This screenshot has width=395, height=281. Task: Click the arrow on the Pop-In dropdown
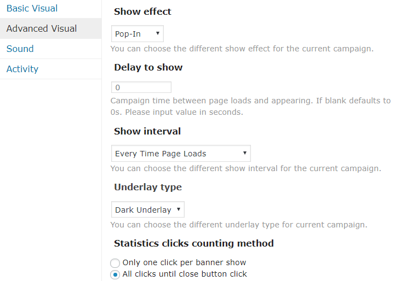pos(158,34)
